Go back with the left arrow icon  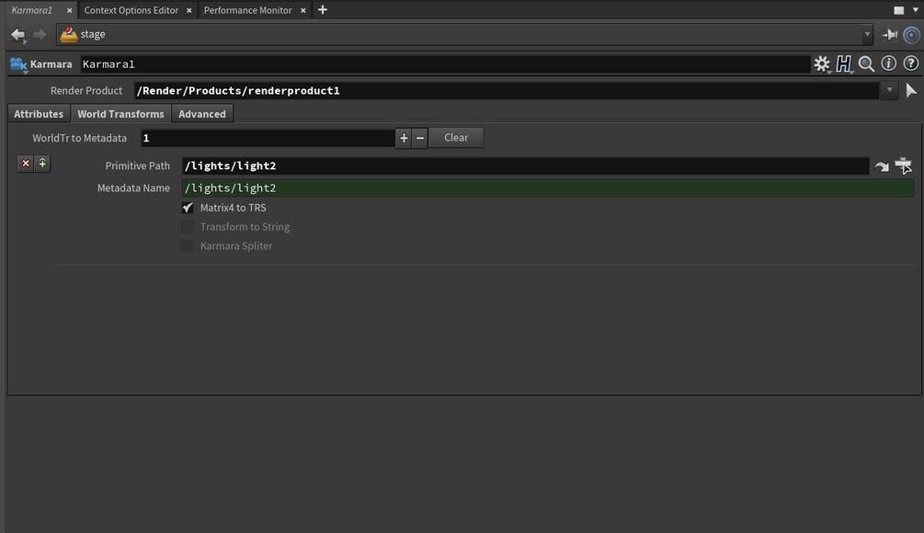(x=18, y=35)
